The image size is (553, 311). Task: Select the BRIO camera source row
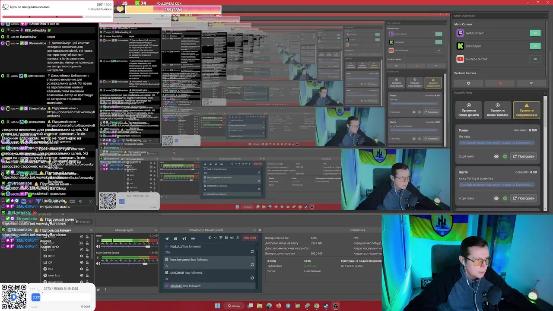[66, 256]
